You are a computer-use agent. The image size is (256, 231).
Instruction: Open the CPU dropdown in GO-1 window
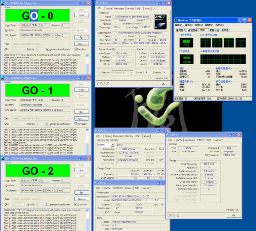click(24, 124)
